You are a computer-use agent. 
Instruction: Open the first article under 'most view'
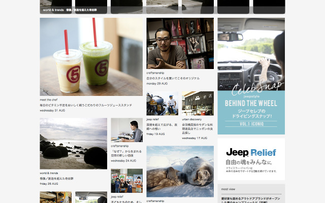(x=250, y=200)
